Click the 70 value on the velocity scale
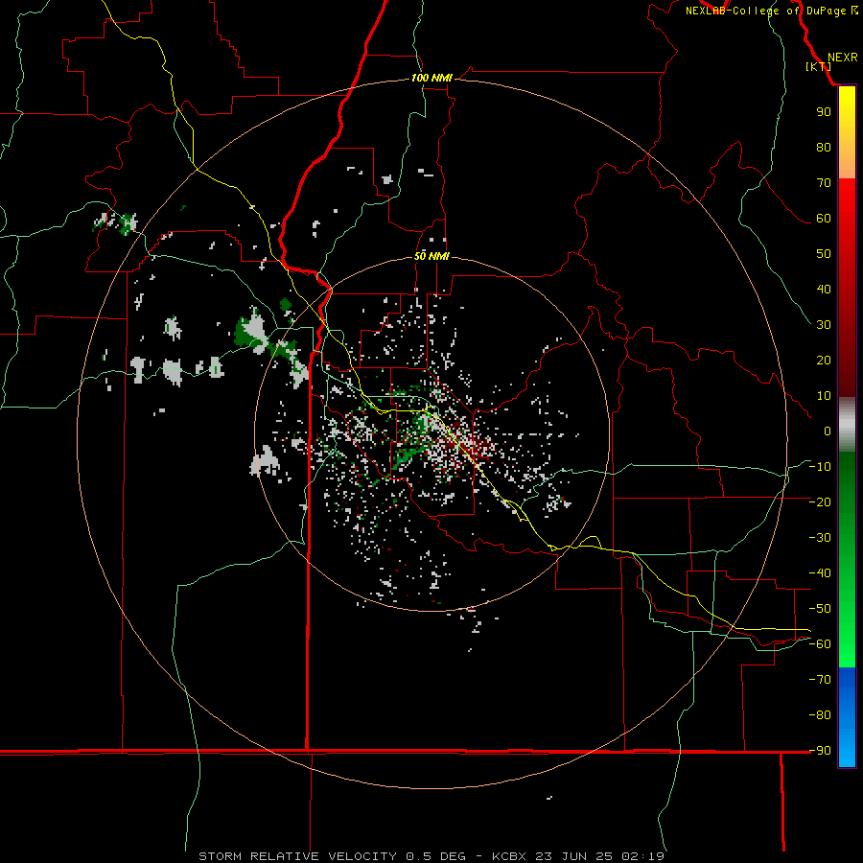 click(x=824, y=183)
